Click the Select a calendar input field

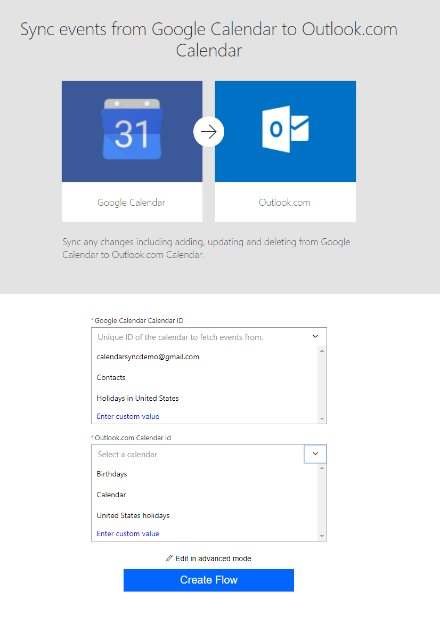(x=197, y=455)
